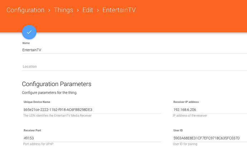Click into the Location input field
247x151 pixels.
[107, 66]
